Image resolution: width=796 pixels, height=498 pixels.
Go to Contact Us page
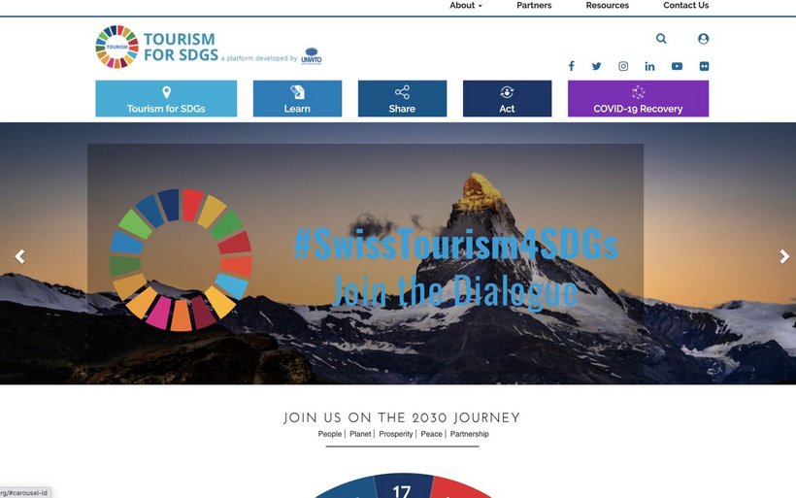(x=686, y=5)
